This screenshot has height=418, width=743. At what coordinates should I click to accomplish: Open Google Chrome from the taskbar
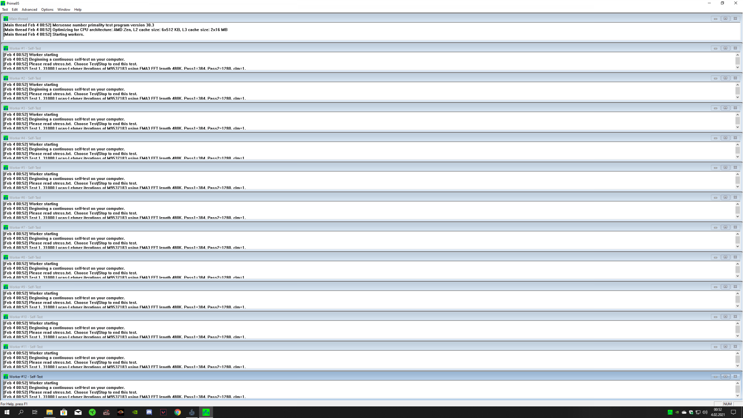[178, 412]
